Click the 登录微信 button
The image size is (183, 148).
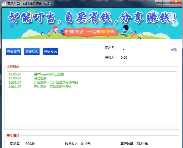pos(13,52)
